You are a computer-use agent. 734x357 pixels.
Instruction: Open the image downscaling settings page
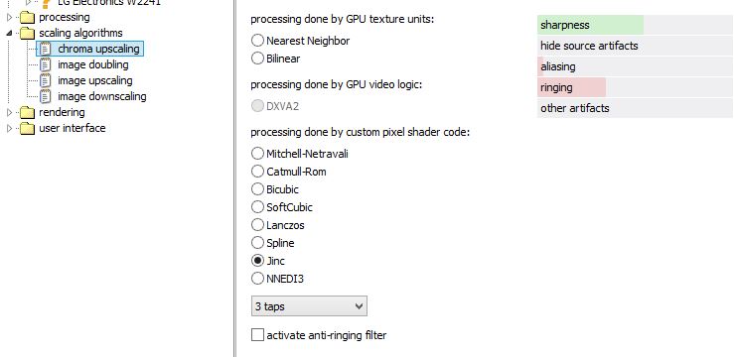tap(102, 96)
